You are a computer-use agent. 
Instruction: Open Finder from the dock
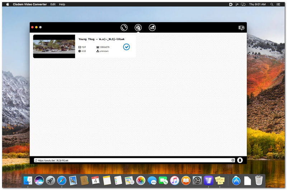[x=28, y=180]
